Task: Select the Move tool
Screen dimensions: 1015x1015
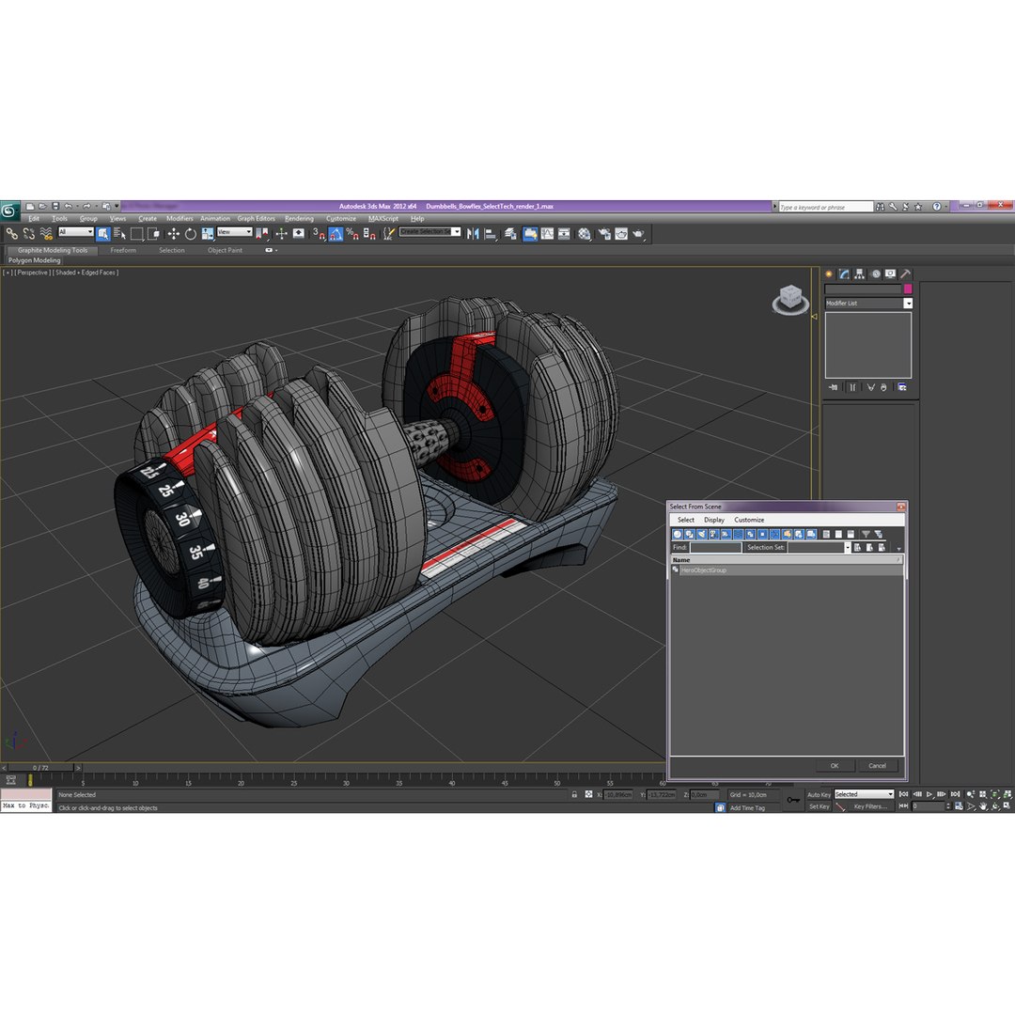Action: coord(174,234)
